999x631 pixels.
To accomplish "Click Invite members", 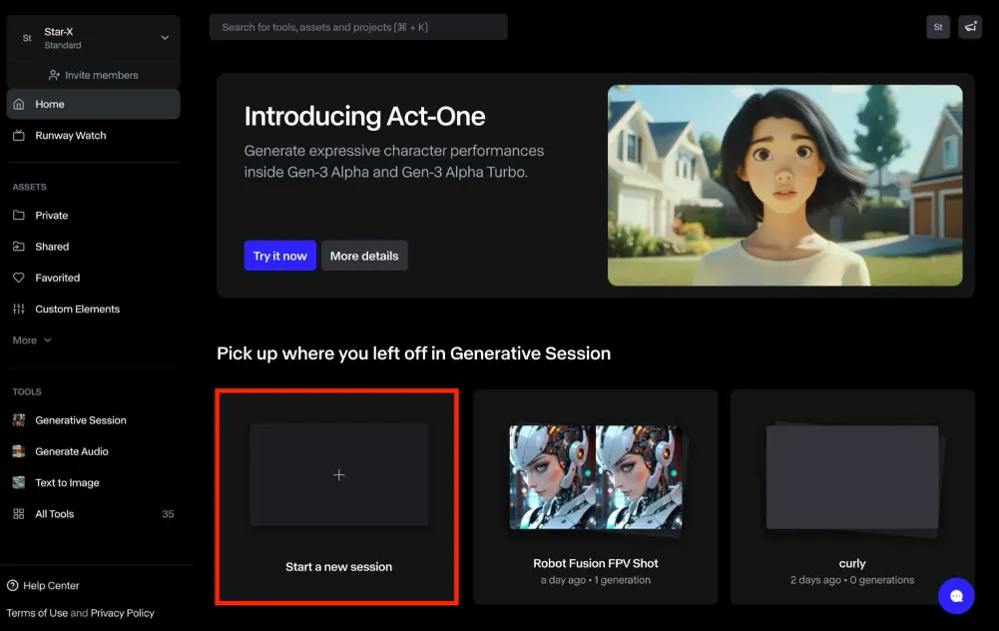I will [93, 75].
